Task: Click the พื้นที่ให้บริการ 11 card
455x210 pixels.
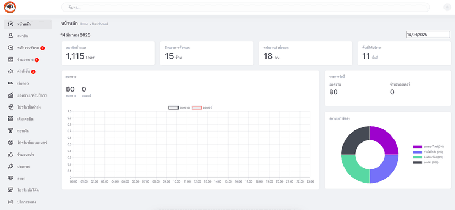Action: pyautogui.click(x=404, y=53)
